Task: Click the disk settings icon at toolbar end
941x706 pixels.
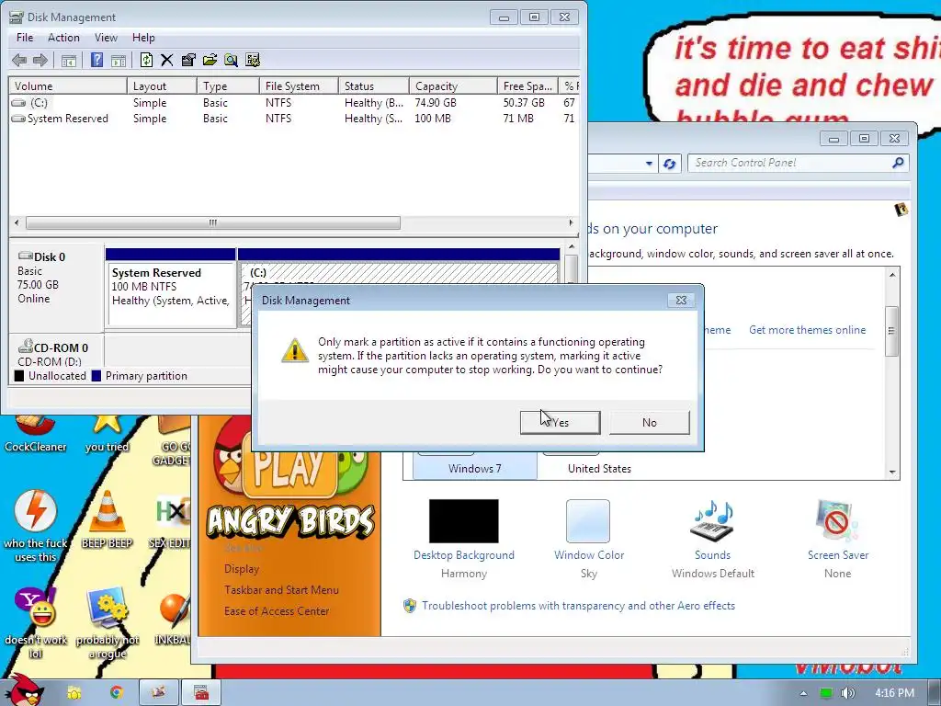Action: [x=253, y=60]
